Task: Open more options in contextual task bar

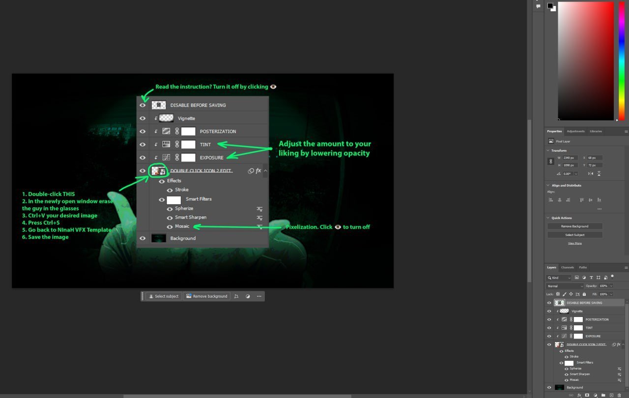Action: tap(259, 296)
